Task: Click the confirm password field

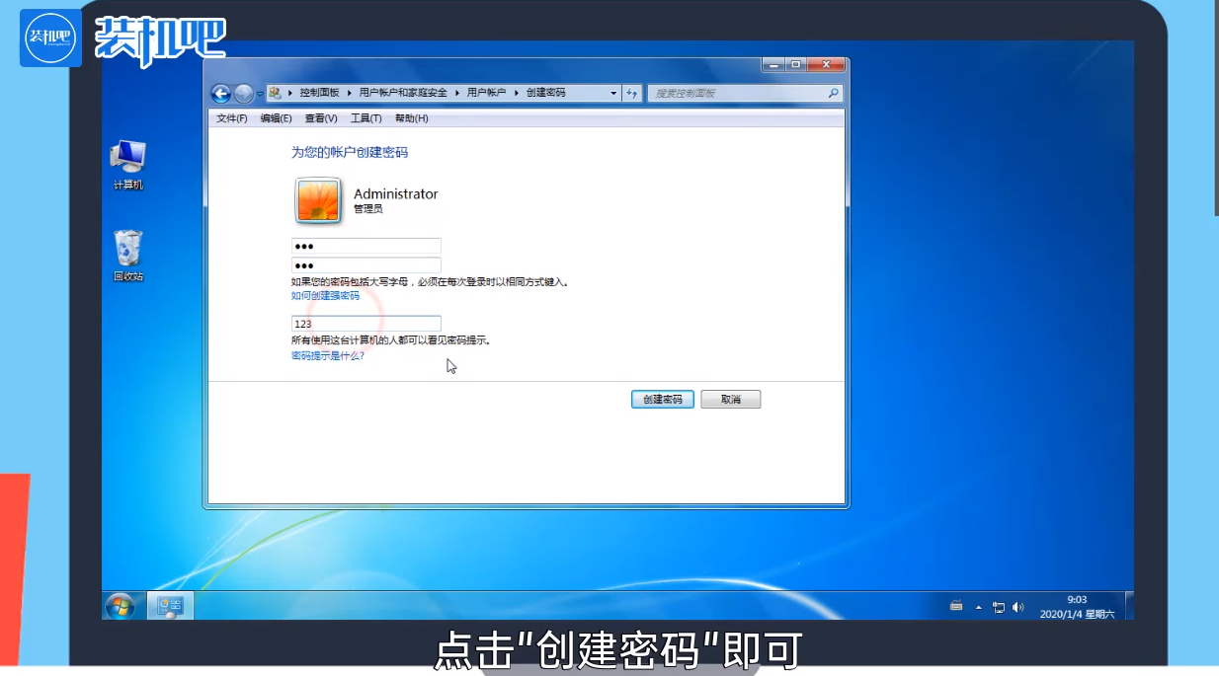Action: point(366,265)
